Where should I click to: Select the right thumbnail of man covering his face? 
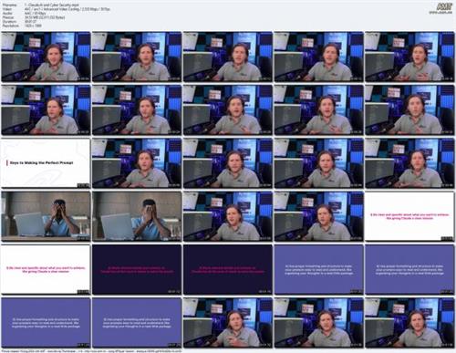coord(137,216)
